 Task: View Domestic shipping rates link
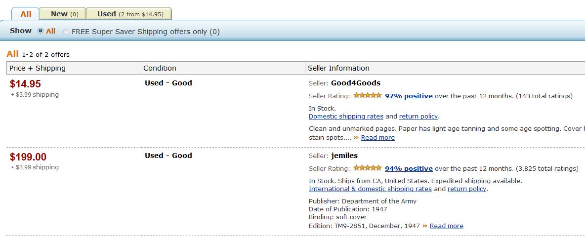pyautogui.click(x=346, y=117)
